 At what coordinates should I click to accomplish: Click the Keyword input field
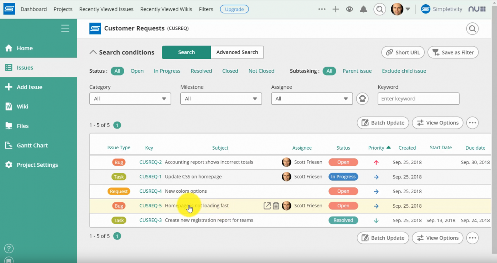tap(418, 99)
